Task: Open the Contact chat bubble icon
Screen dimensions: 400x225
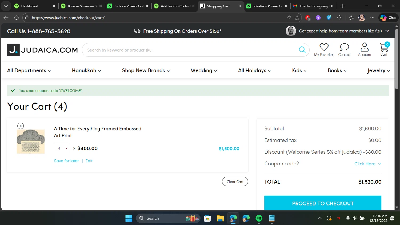Action: [344, 47]
